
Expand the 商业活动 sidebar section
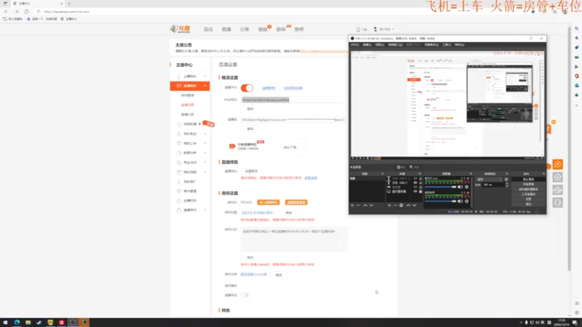[x=205, y=162]
